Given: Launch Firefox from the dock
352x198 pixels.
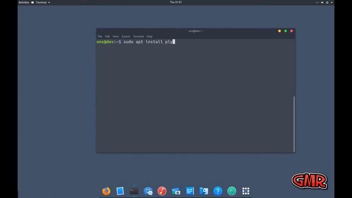Looking at the screenshot, I should pos(106,191).
